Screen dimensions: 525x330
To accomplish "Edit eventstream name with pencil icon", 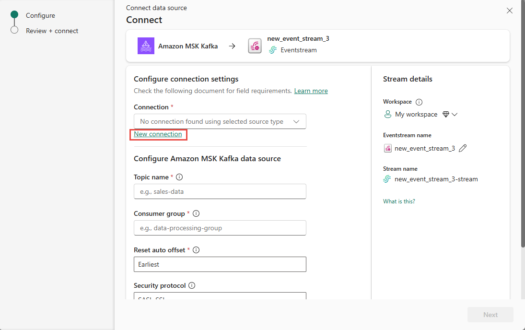I will [x=463, y=148].
